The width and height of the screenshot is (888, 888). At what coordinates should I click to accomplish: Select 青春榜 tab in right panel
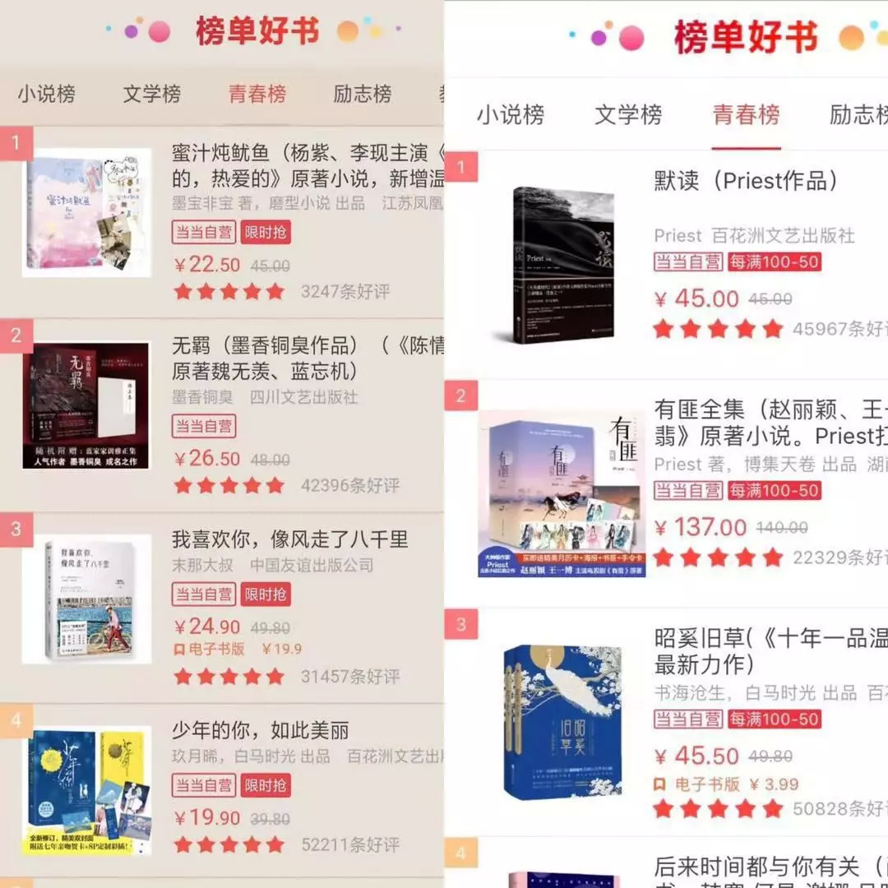pyautogui.click(x=746, y=115)
